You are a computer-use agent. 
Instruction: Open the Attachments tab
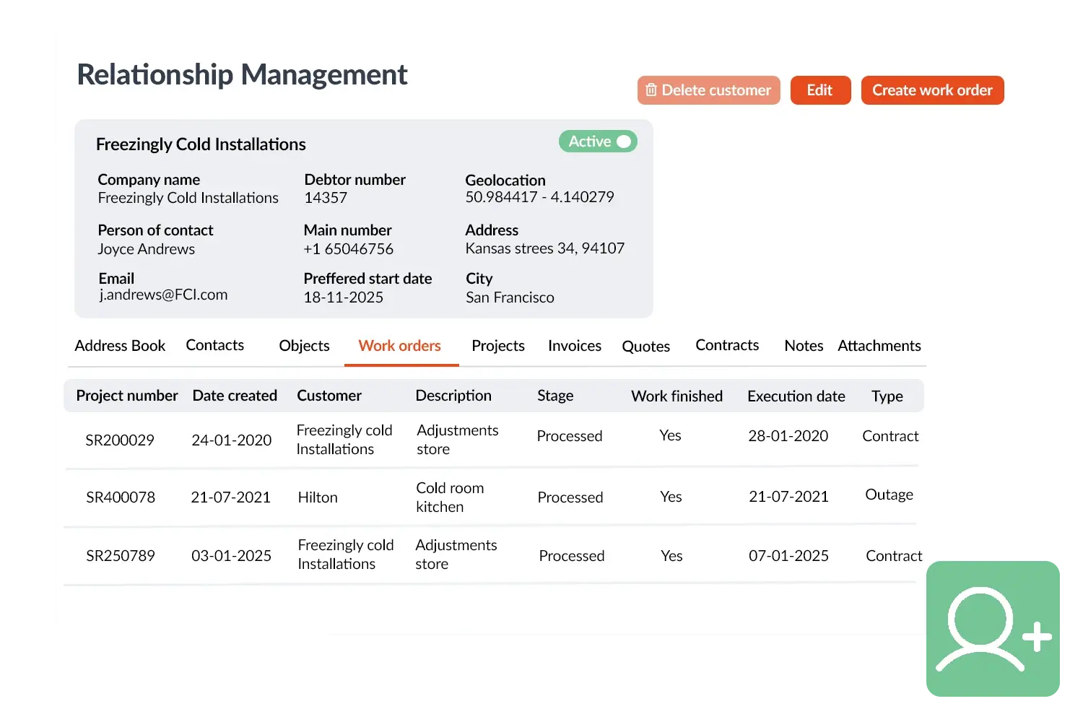click(879, 346)
